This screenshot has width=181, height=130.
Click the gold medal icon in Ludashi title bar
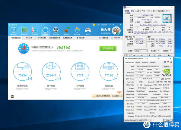pyautogui.click(x=94, y=25)
